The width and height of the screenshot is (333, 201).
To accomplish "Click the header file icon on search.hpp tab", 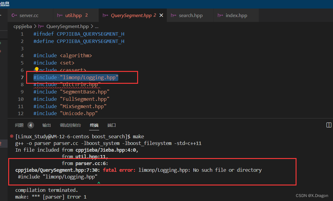I will 174,15.
